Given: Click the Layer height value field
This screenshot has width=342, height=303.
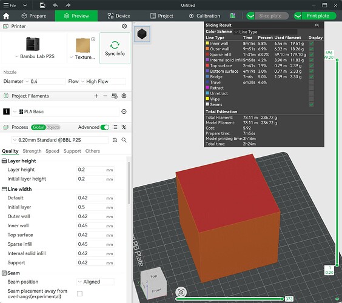Looking at the screenshot, I should click(x=95, y=170).
